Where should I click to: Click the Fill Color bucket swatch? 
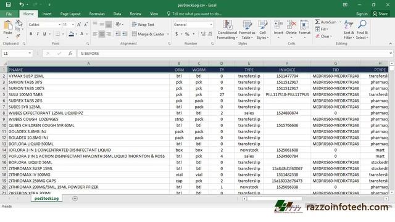(72, 34)
